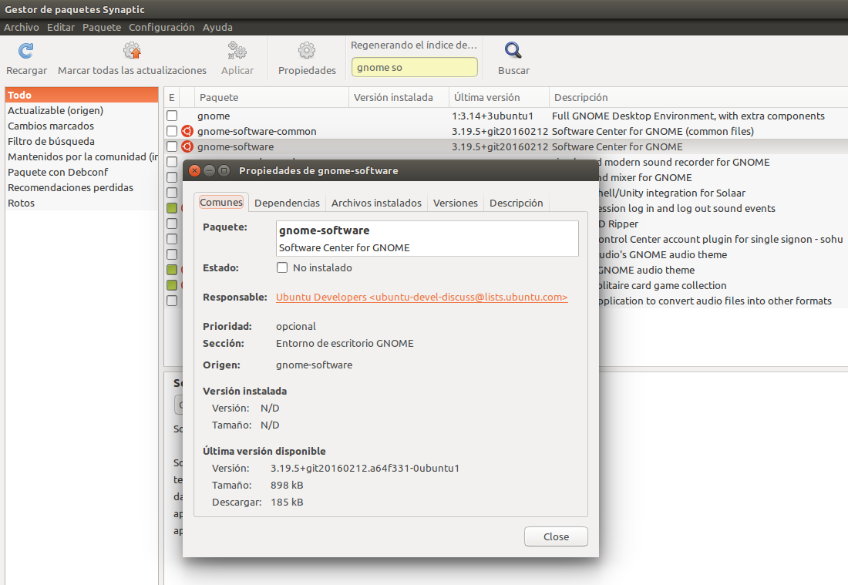Open the Ubuntu Developers email link
This screenshot has height=585, width=848.
pos(422,297)
